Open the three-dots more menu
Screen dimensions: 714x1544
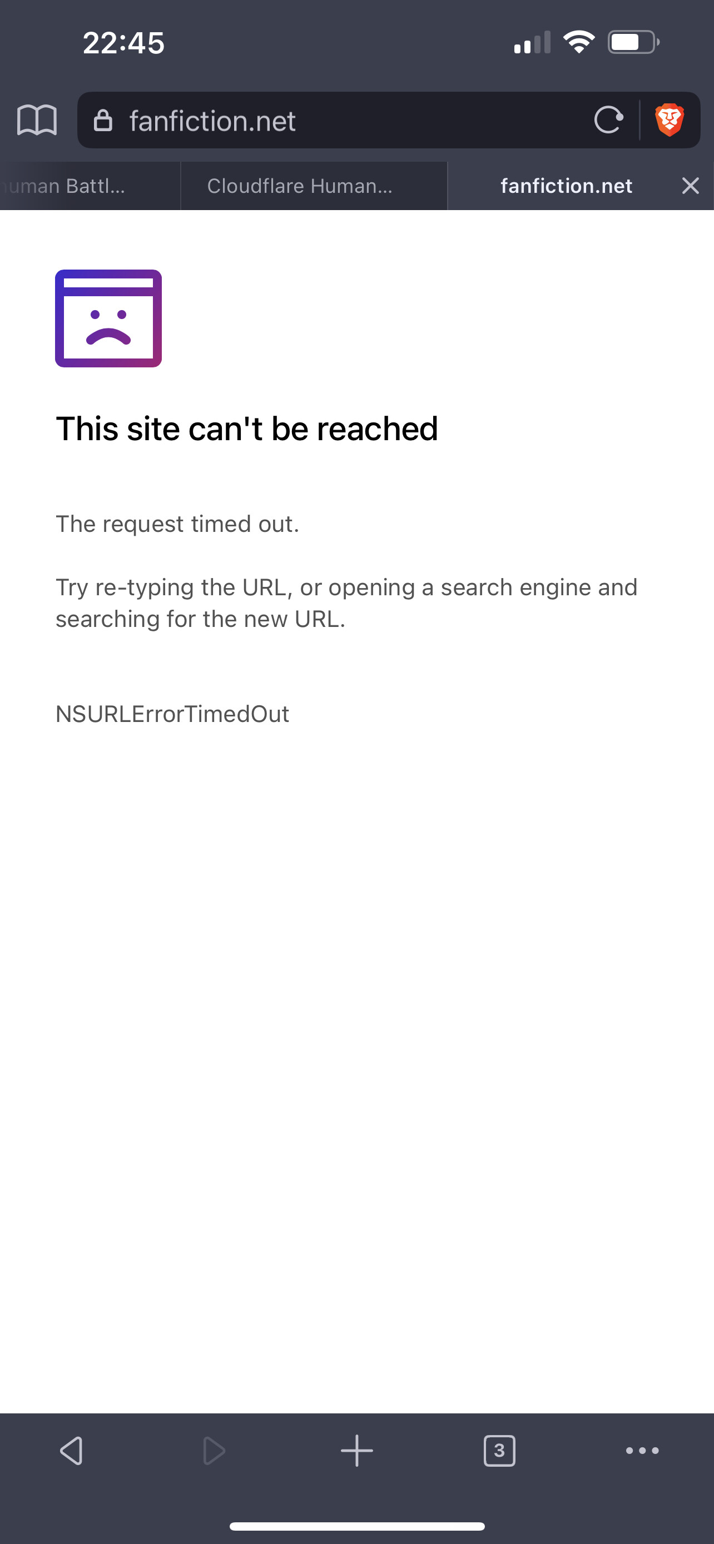tap(642, 1451)
